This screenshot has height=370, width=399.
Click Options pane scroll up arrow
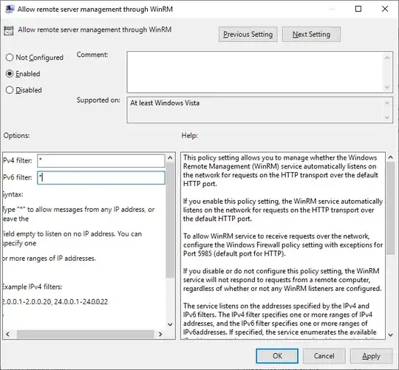point(170,157)
